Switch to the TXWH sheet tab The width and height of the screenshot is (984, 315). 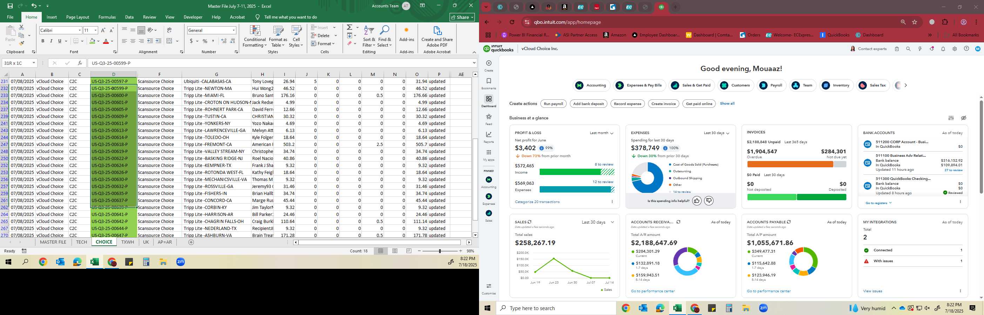128,242
